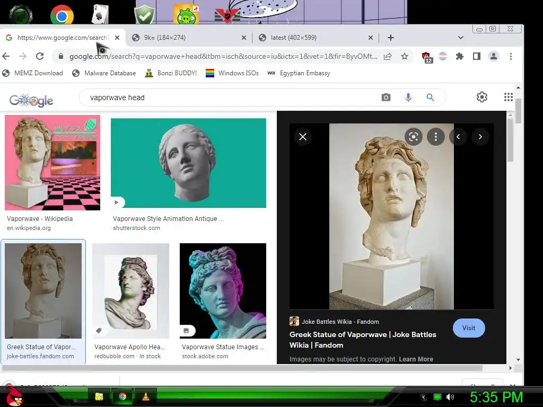Click the address bar URL

point(223,56)
